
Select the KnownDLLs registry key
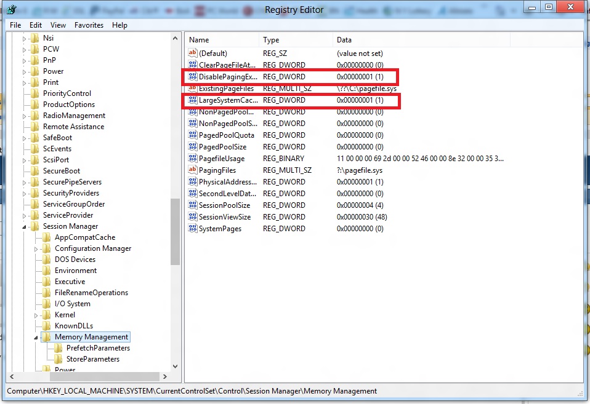[x=73, y=326]
